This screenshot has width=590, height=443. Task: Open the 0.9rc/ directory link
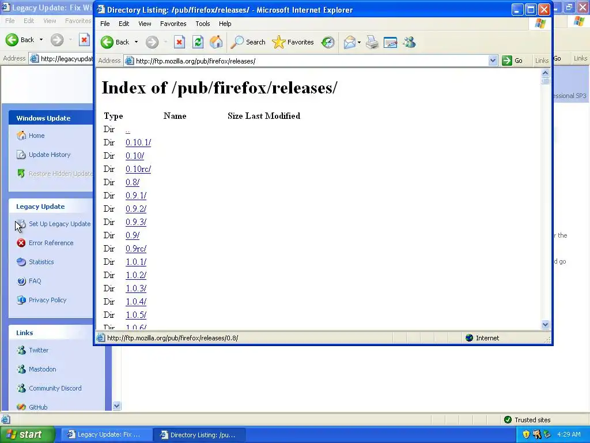[x=136, y=249]
